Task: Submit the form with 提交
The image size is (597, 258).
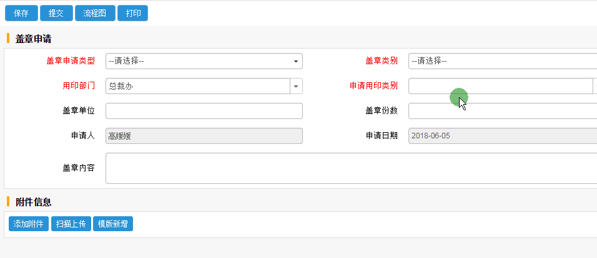Action: (56, 13)
